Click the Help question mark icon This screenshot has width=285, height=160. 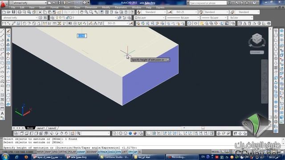click(132, 12)
